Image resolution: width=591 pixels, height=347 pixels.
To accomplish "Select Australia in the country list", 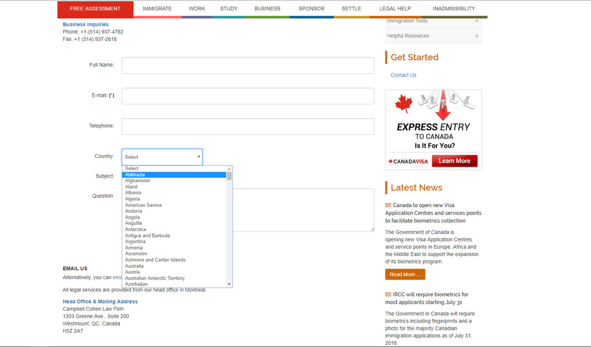I will (x=174, y=266).
